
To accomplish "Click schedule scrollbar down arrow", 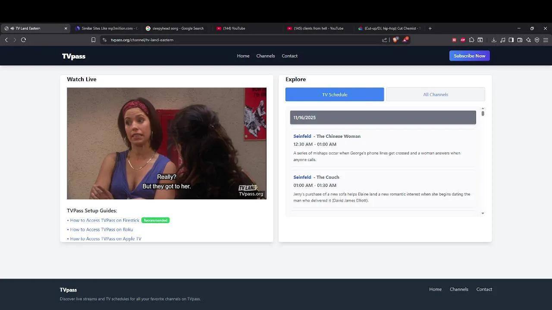I will coord(483,213).
